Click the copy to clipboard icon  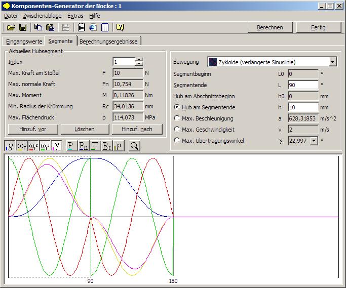point(39,27)
